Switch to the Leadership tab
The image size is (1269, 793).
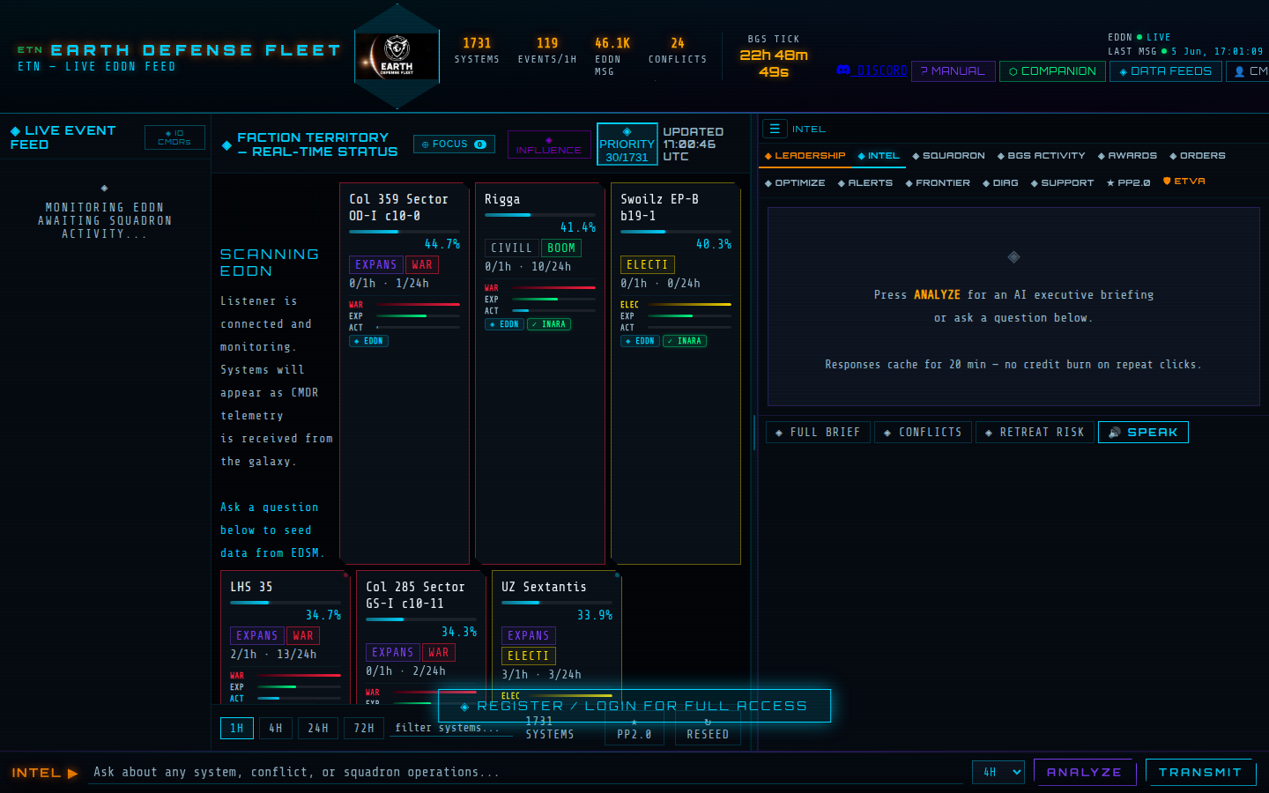coord(805,156)
